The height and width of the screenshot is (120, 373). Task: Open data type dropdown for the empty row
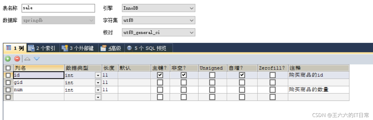tap(98, 97)
